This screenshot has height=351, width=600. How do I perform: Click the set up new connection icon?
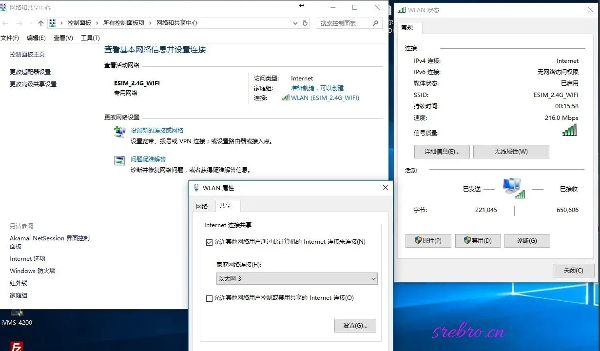coord(119,132)
